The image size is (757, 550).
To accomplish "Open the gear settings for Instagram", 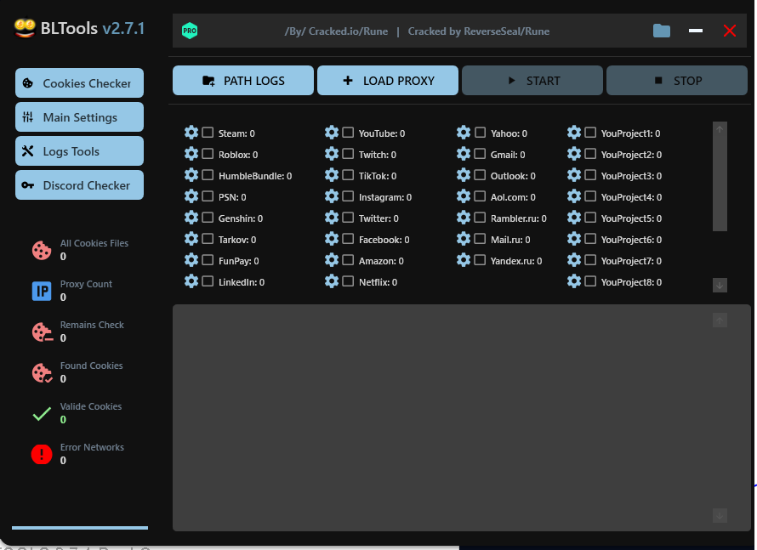I will (332, 196).
